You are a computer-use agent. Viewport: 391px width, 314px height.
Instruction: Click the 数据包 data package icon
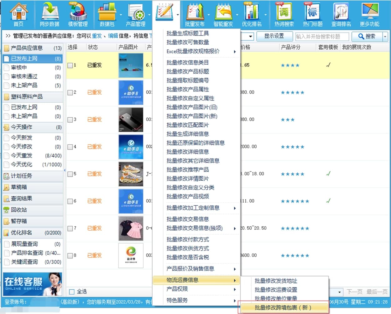tap(107, 14)
